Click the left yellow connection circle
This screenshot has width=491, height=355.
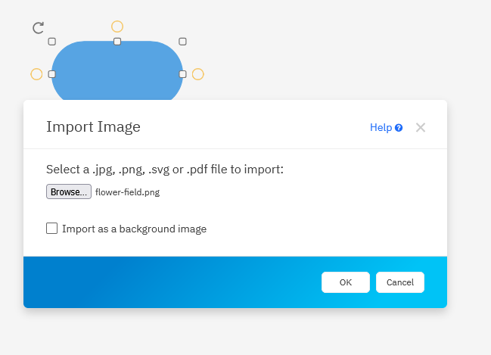pyautogui.click(x=36, y=74)
